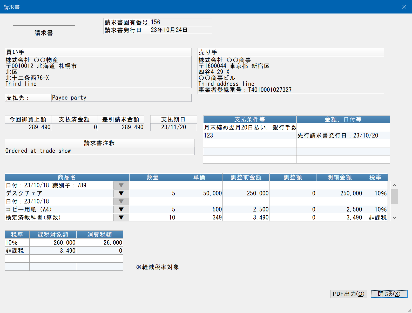Viewport: 412px width, 313px height.
Task: Click the 商品名 column header
Action: click(67, 177)
